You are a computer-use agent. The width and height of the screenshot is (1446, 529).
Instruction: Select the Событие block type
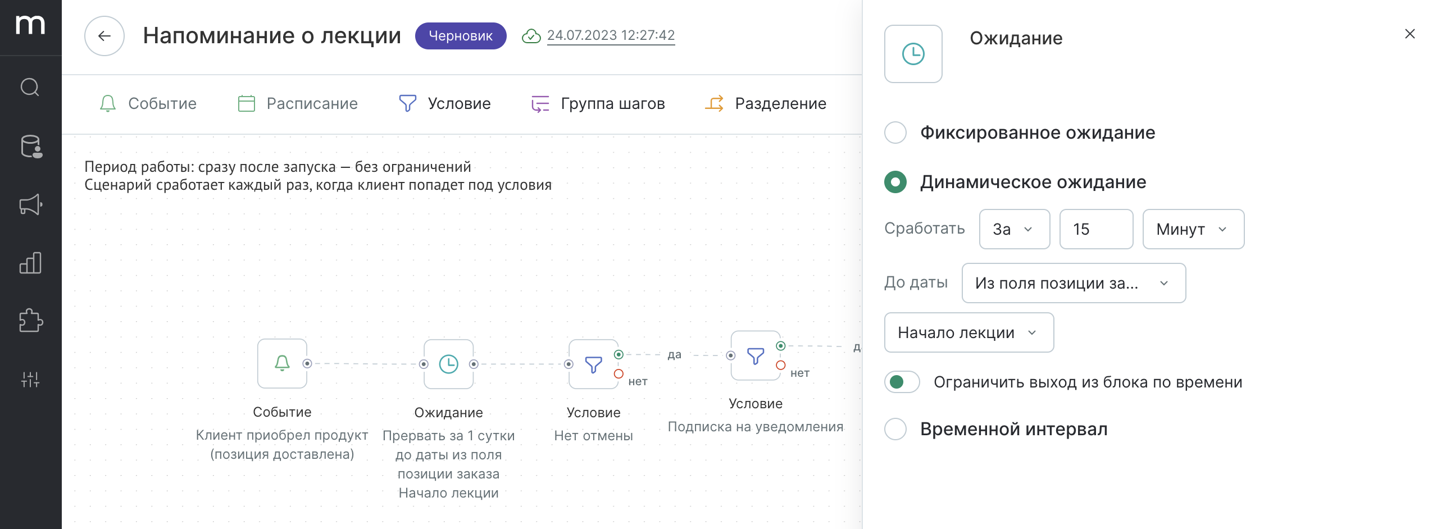[x=148, y=103]
